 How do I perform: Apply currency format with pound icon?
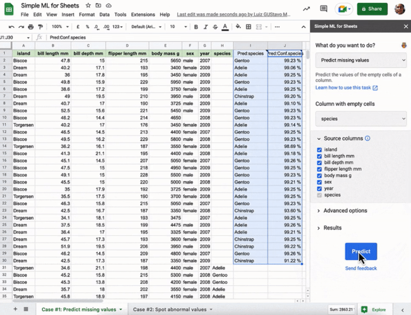pyautogui.click(x=78, y=27)
